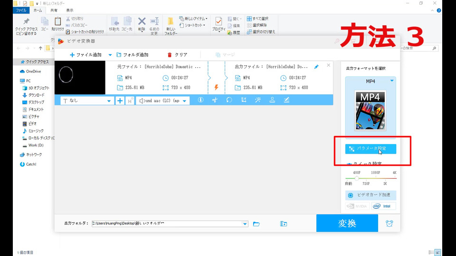The image size is (456, 256).
Task: Open 新しいアイテム dropdown in Explorer
Action: pos(193,18)
